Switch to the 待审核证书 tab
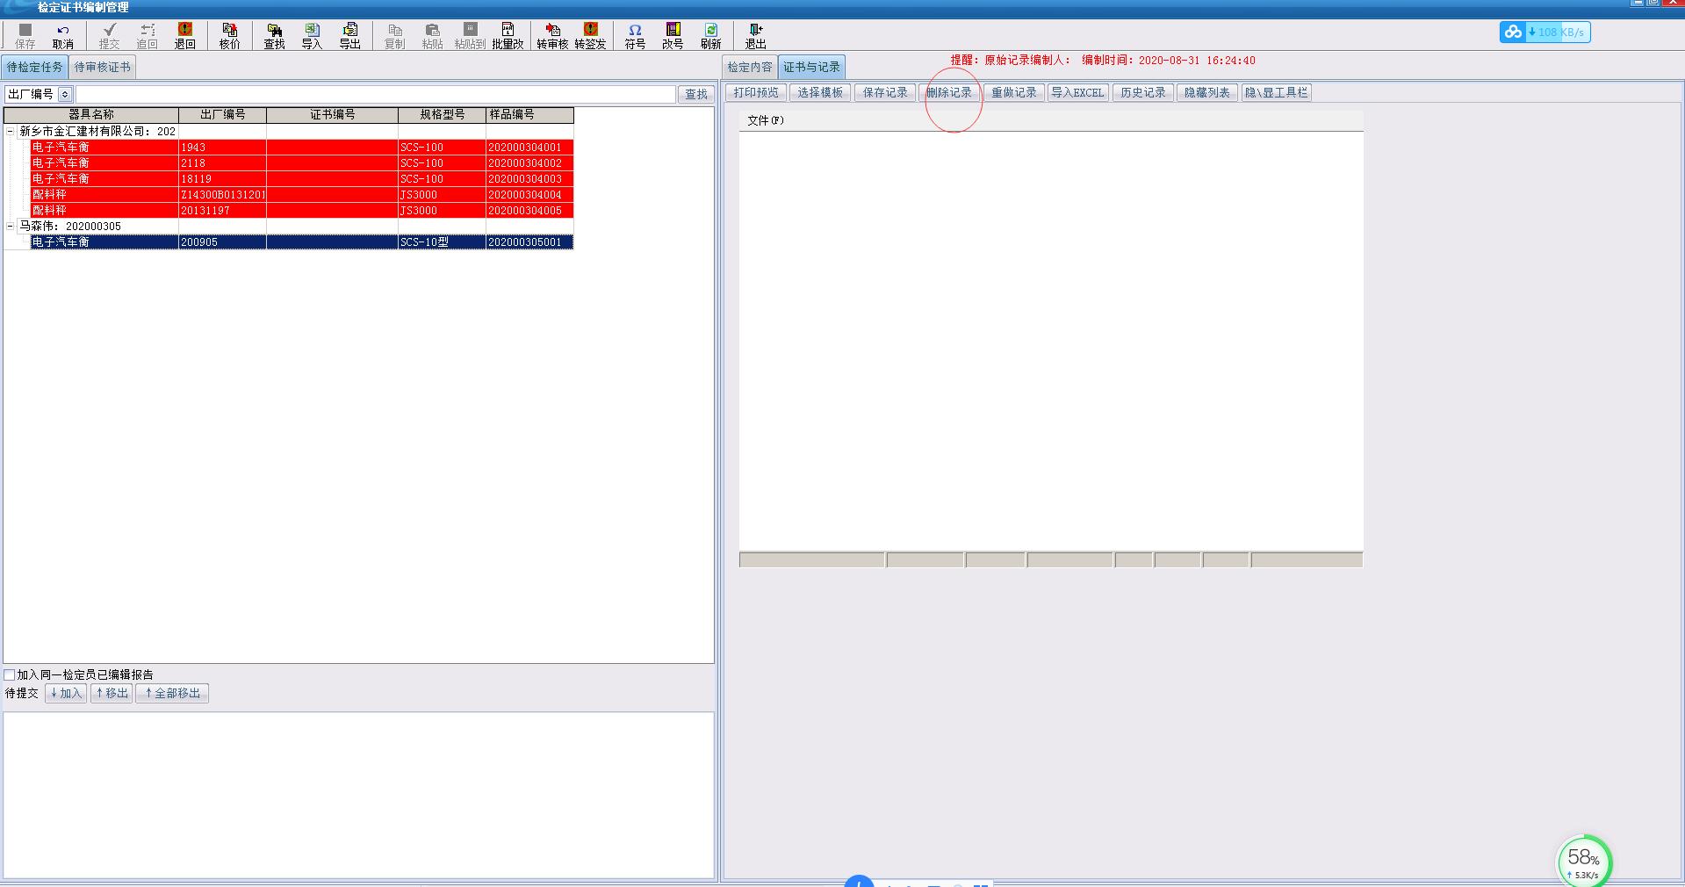 102,67
